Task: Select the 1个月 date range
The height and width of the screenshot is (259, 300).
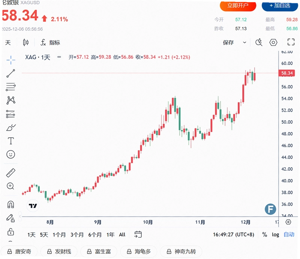Action: pos(59,235)
